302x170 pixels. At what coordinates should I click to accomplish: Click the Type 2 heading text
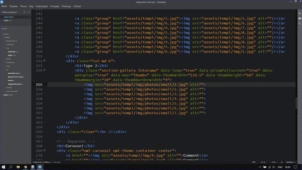pos(90,66)
